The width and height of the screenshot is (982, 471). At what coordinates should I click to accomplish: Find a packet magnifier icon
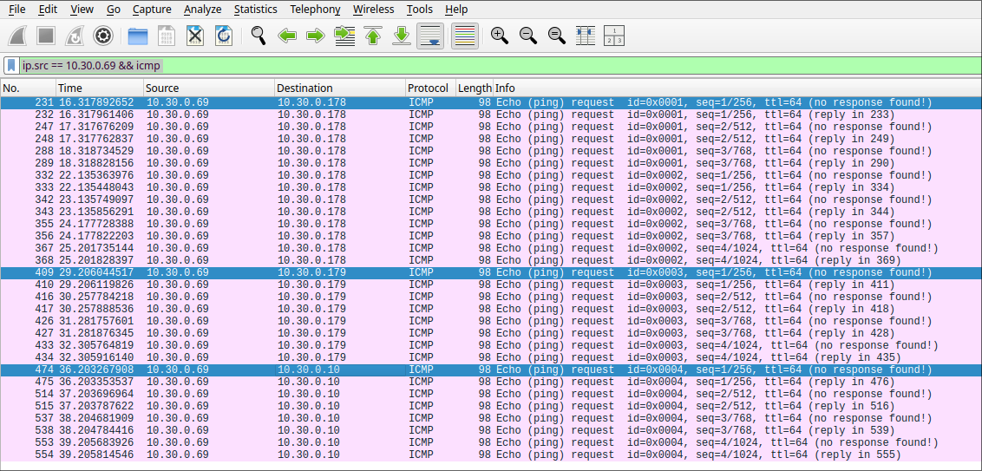point(258,36)
